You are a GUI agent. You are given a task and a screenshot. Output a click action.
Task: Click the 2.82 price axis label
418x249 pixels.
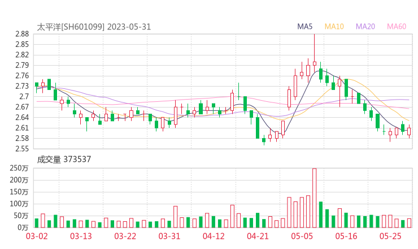[x=22, y=55]
